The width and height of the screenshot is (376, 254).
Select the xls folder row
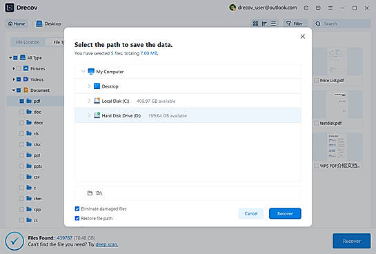[x=35, y=134]
